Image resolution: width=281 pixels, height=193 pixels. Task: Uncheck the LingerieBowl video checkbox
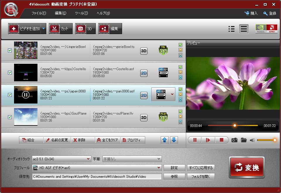coord(10,51)
